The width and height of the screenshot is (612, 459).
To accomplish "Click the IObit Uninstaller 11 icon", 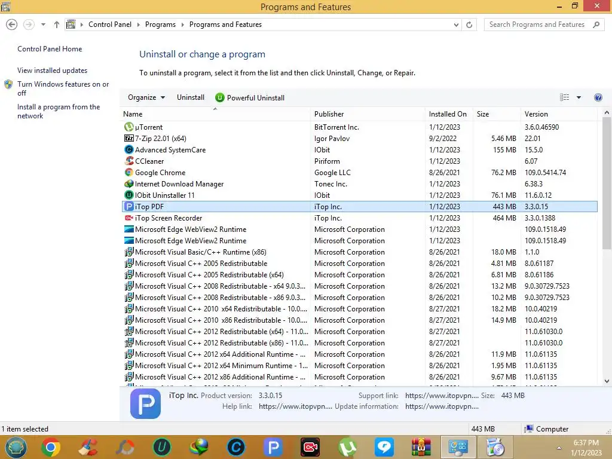I will pos(129,195).
